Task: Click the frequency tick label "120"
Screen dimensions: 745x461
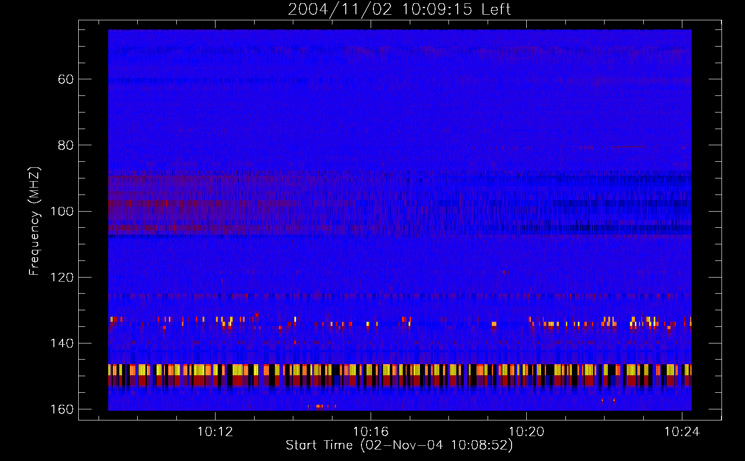Action: point(63,277)
